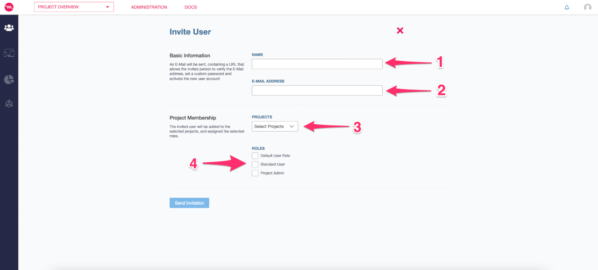Click the chevron in Select Projects box
The image size is (598, 270).
[x=292, y=126]
